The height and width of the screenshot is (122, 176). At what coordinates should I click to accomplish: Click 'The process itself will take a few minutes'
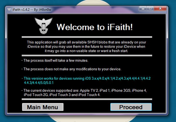(x=55, y=60)
